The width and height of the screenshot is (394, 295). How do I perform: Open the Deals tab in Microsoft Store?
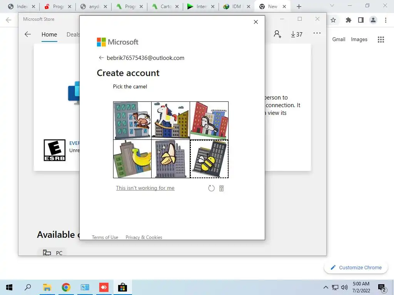pyautogui.click(x=73, y=35)
